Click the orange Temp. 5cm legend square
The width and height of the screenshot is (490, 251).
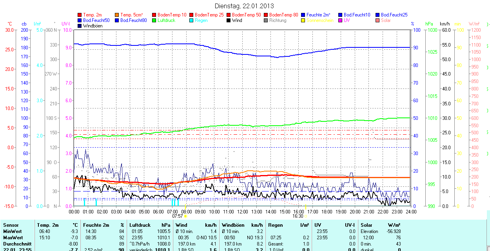117,15
